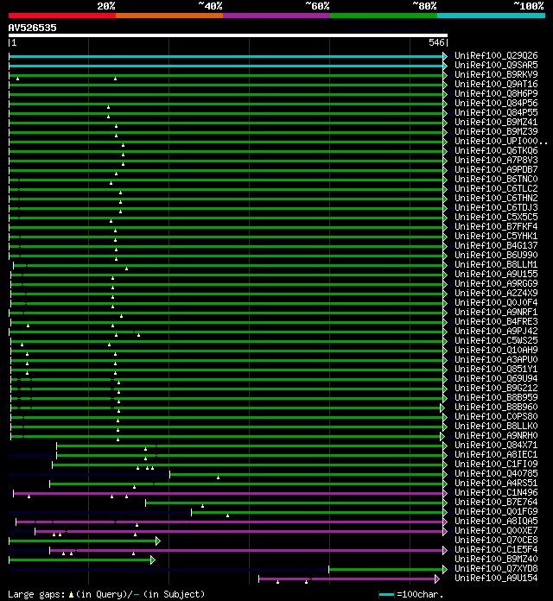Select the UniRef100_A9RGG9 label
The width and height of the screenshot is (553, 601).
pyautogui.click(x=496, y=283)
